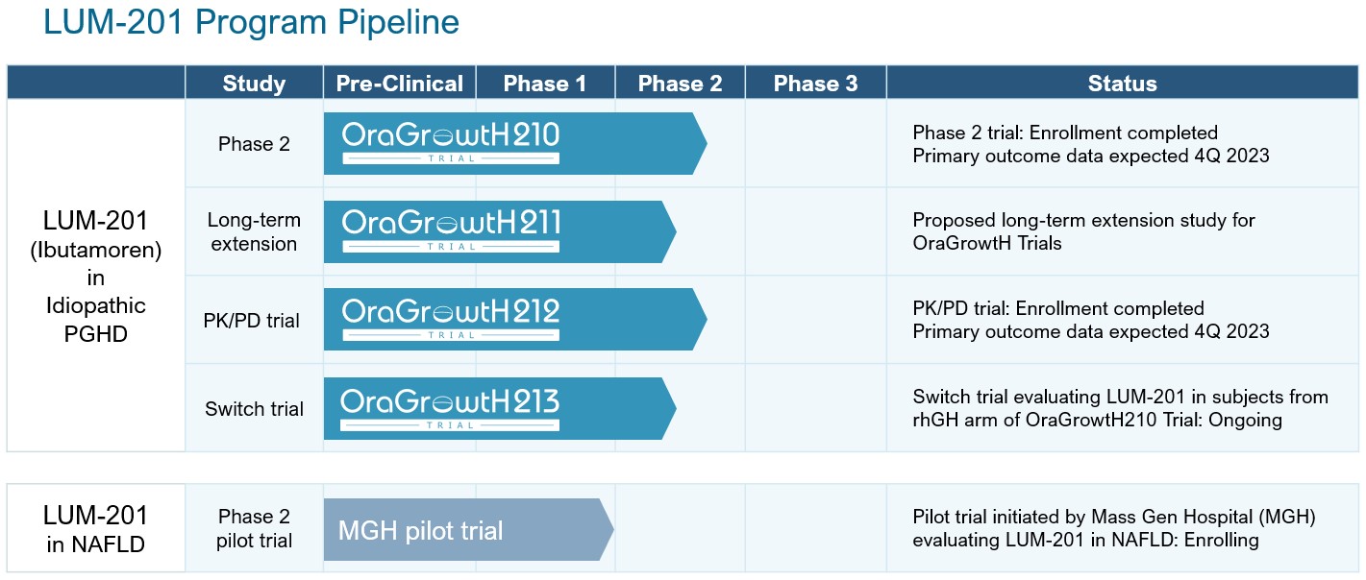Click the Phase 3 column header
This screenshot has height=580, width=1366.
click(815, 84)
